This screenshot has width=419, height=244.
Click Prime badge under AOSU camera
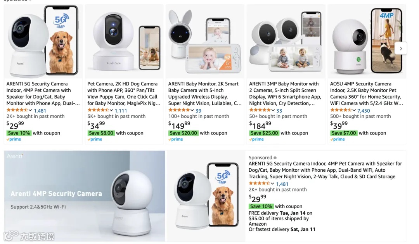[338, 139]
